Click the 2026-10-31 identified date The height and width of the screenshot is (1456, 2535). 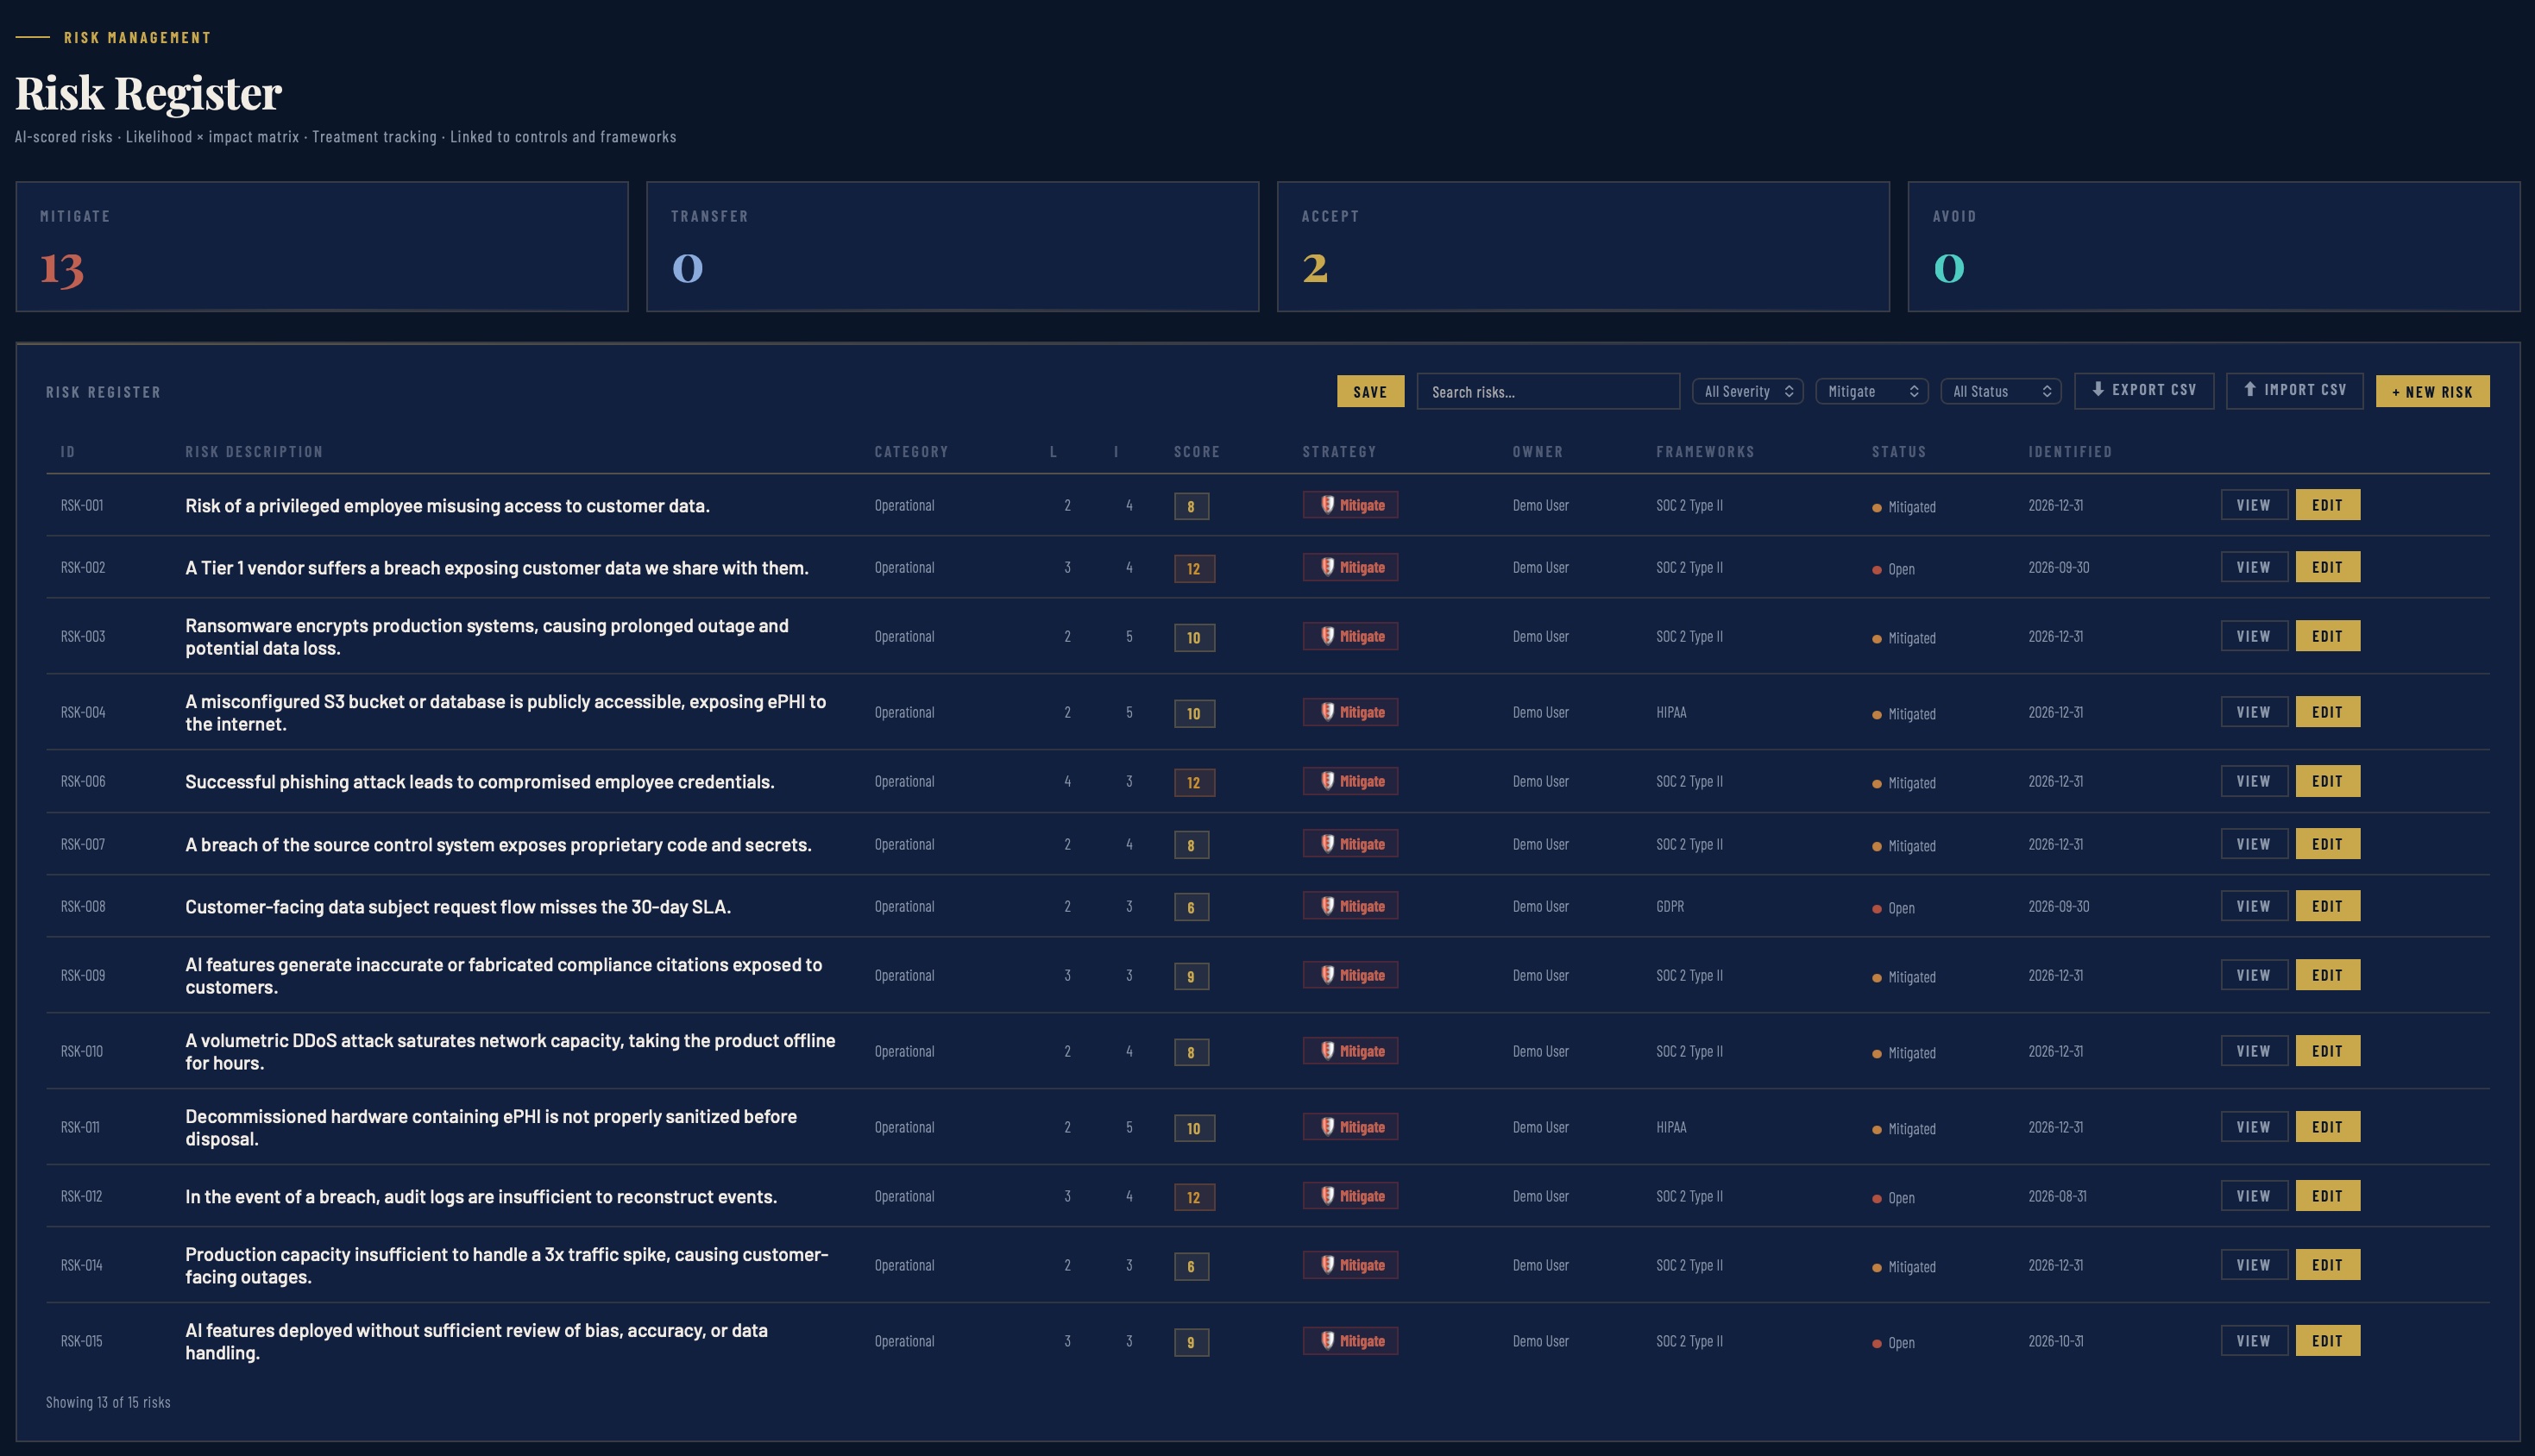[2056, 1341]
